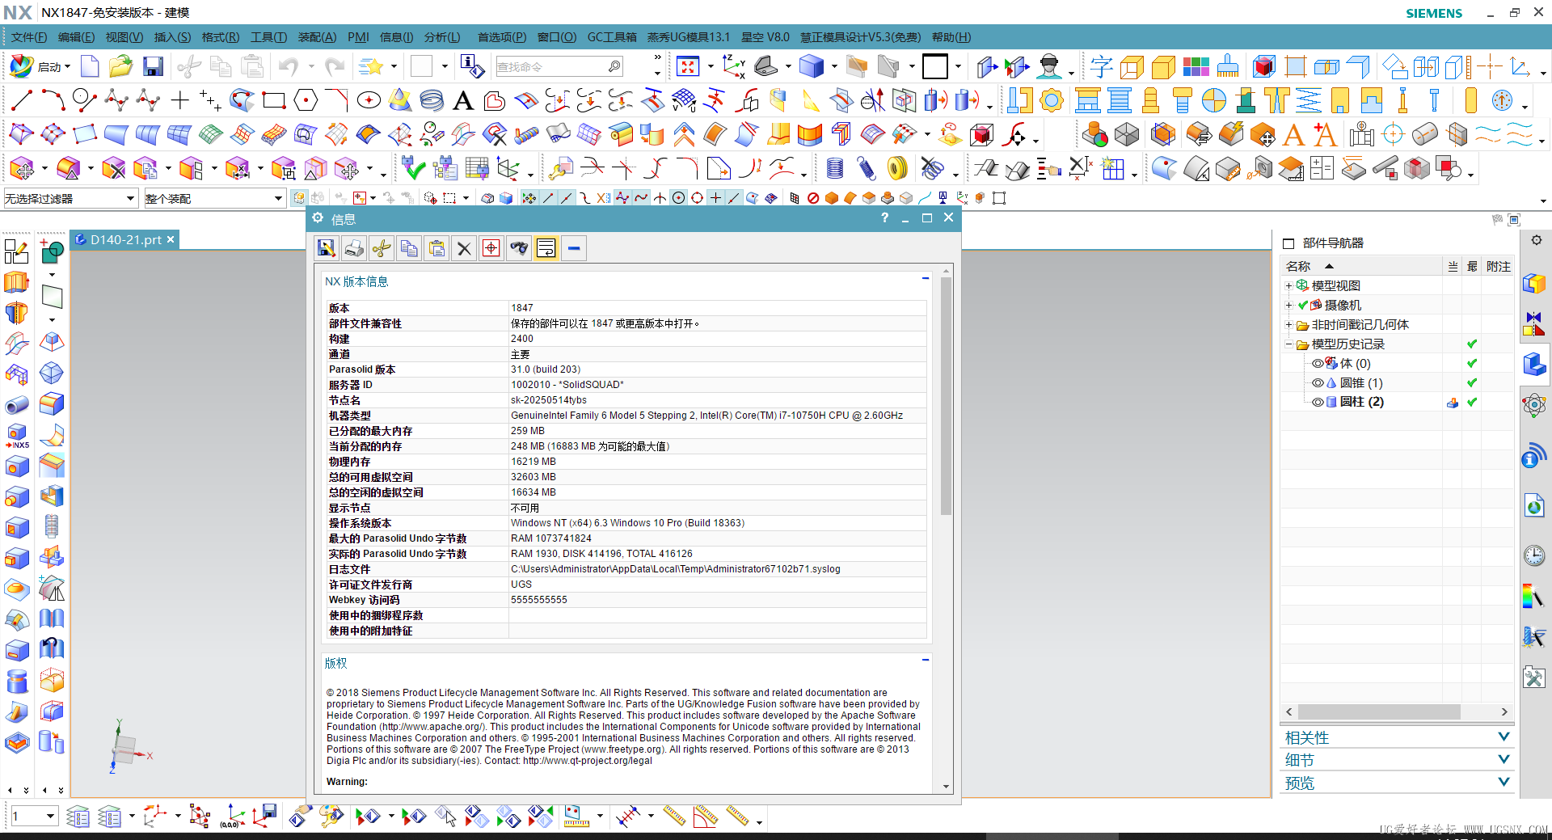Click the blue minus collapse-all icon
The height and width of the screenshot is (840, 1552).
pos(574,248)
